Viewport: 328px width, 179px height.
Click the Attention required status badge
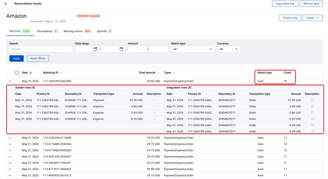[x=88, y=16]
